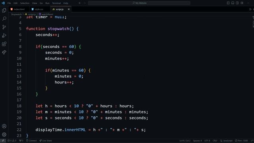The width and height of the screenshot is (254, 143).
Task: Change encoding via UTF-8 indicator
Action: pyautogui.click(x=207, y=141)
